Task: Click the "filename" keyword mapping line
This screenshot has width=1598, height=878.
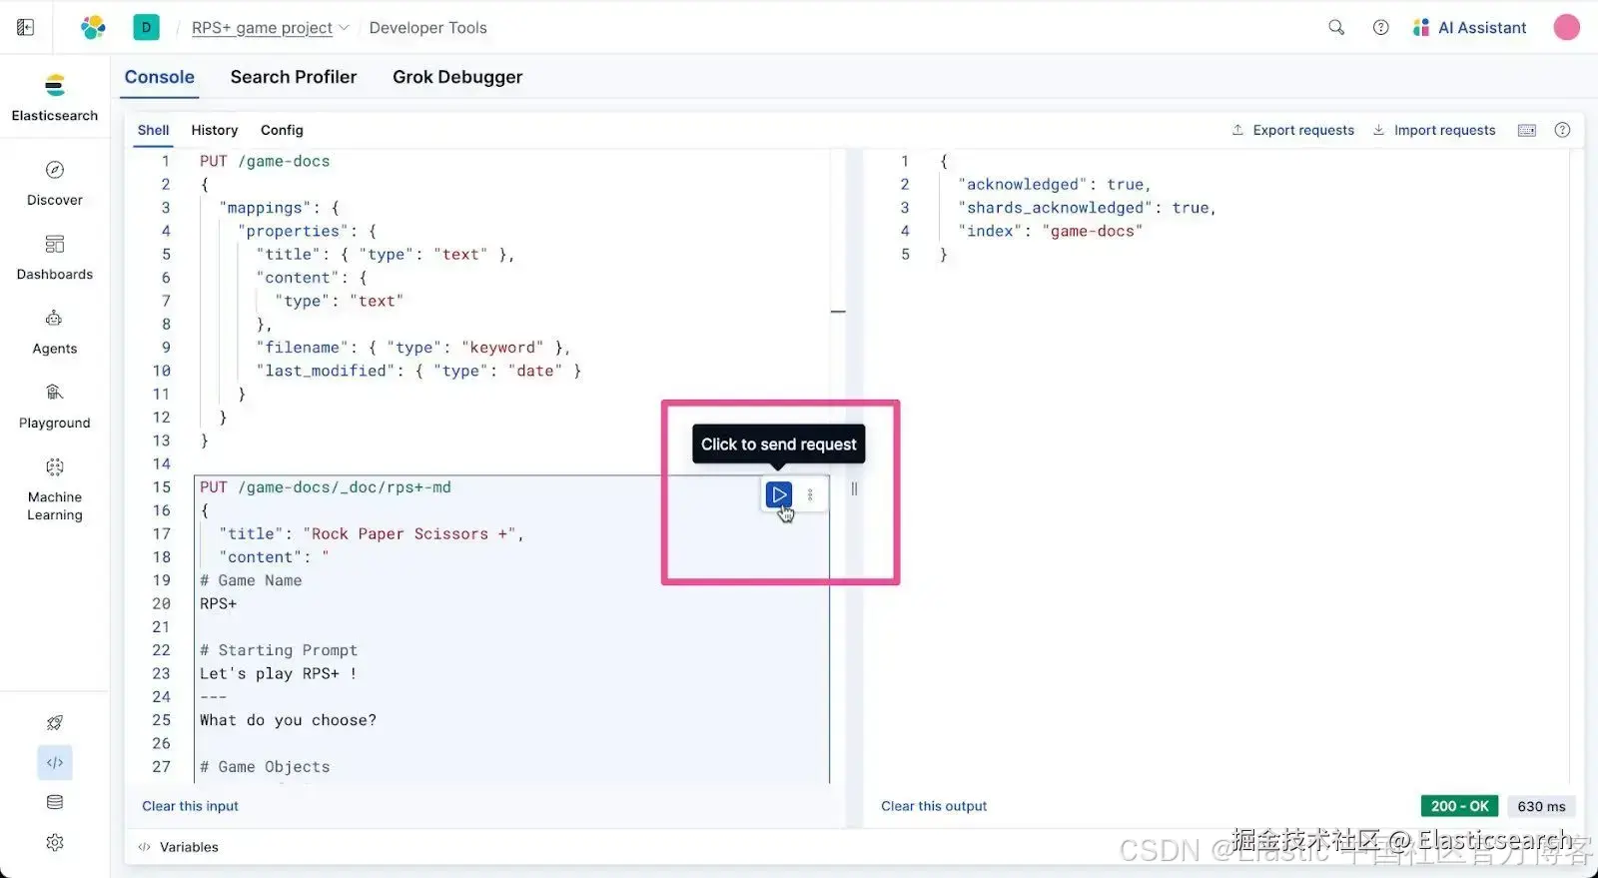Action: tap(413, 348)
